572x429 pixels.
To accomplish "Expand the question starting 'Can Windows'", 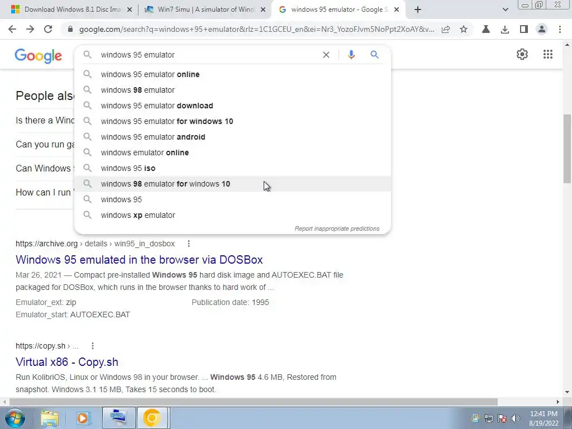I will (45, 168).
